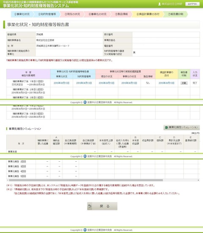
Task: Select step ⑥損益計算書の添付
Action: 148,14
